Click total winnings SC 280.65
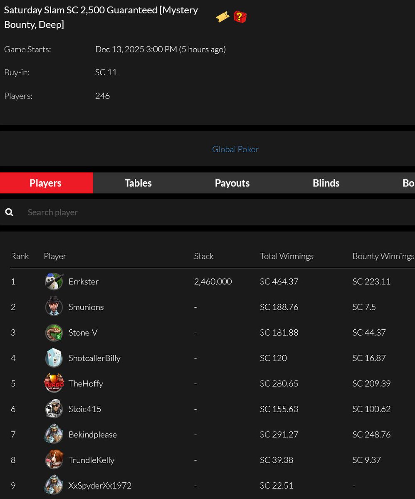This screenshot has width=415, height=499. pyautogui.click(x=279, y=383)
